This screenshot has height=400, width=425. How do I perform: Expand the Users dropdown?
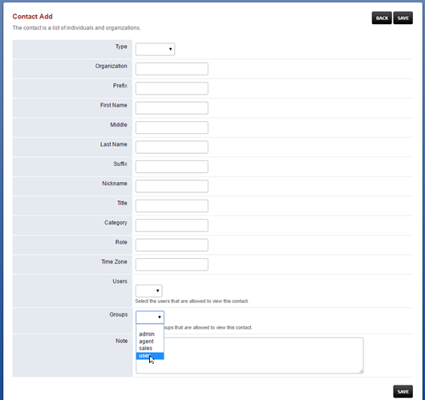click(x=149, y=291)
